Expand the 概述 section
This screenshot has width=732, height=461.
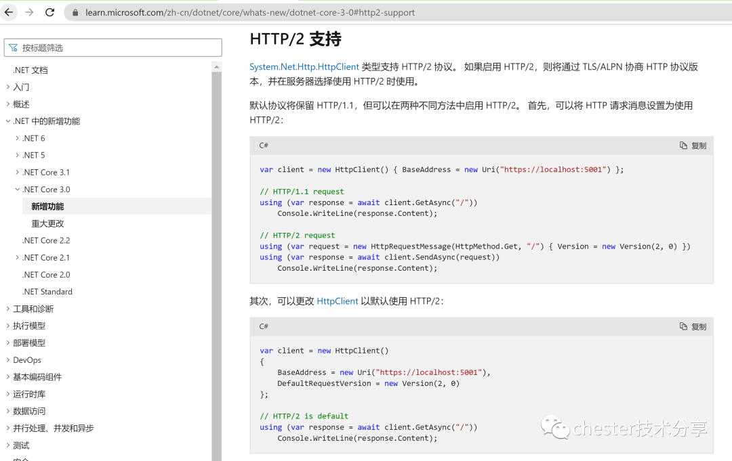click(x=8, y=104)
